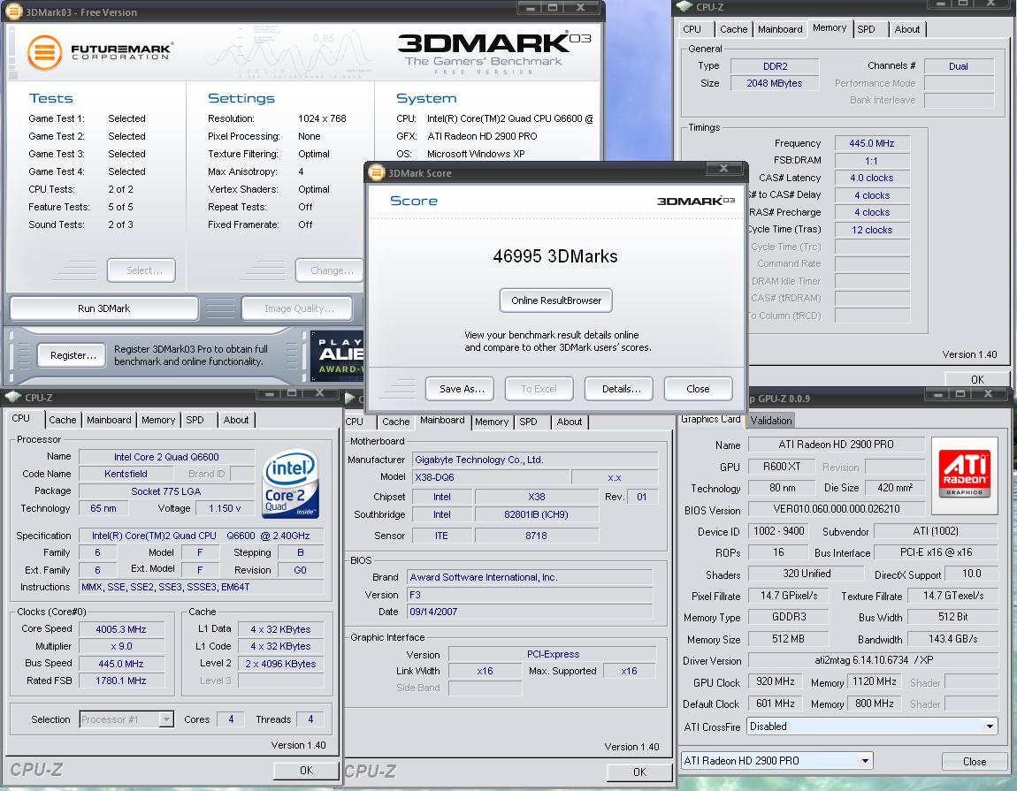Click the Resolution 1024 x 768 setting
The image size is (1017, 791).
pyautogui.click(x=322, y=118)
